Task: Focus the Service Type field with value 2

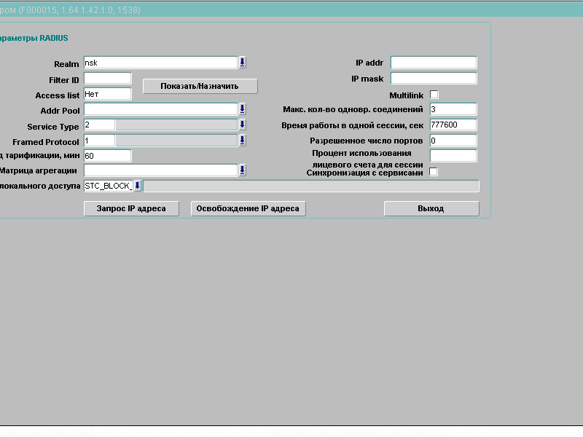Action: pyautogui.click(x=99, y=125)
